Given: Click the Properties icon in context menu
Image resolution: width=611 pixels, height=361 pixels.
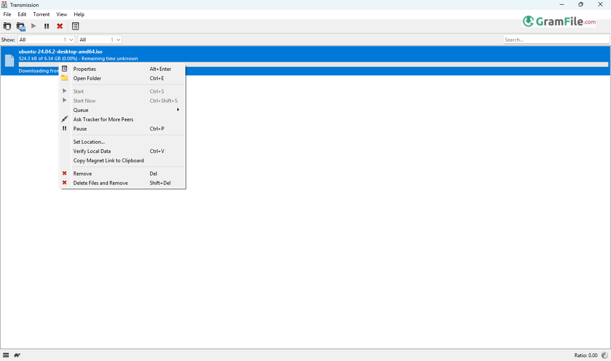Looking at the screenshot, I should (x=64, y=69).
